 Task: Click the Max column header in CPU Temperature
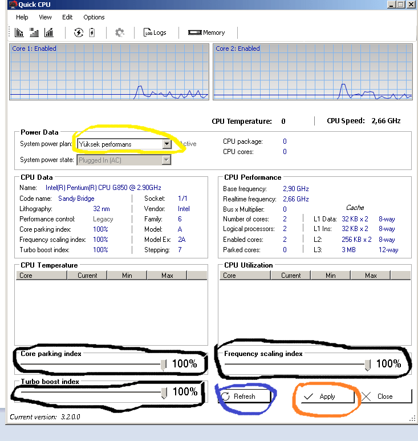pyautogui.click(x=167, y=276)
